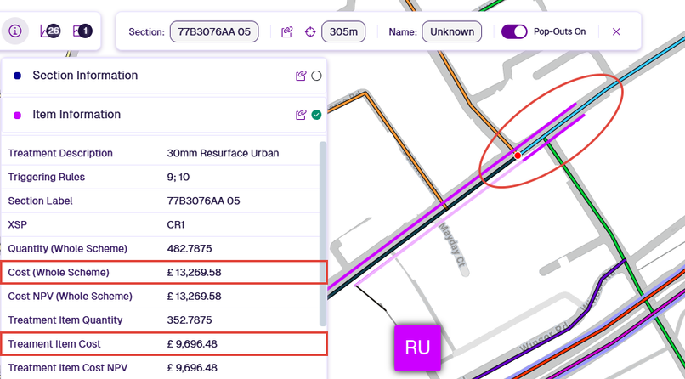This screenshot has width=685, height=379.
Task: Collapse the Item Information header
Action: (164, 115)
